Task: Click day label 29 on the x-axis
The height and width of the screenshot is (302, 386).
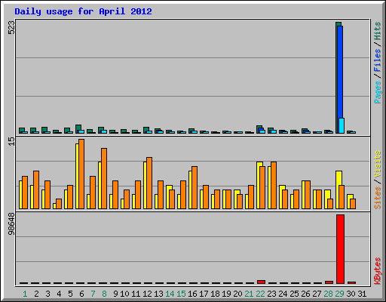Action: (339, 294)
